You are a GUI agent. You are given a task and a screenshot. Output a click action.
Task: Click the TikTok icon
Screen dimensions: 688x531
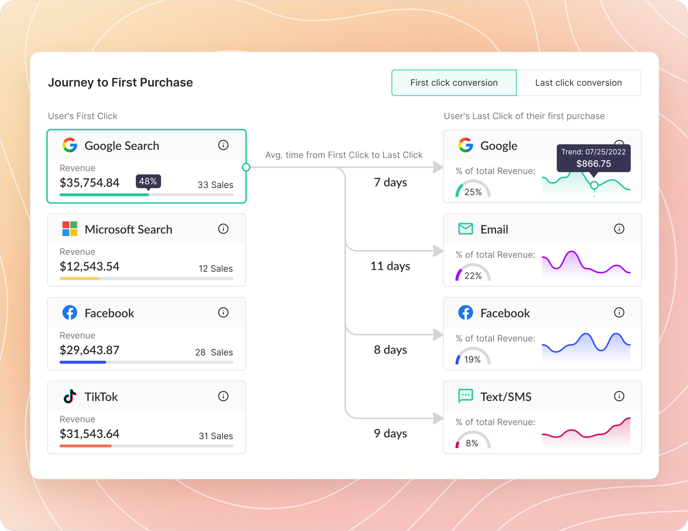click(x=69, y=397)
